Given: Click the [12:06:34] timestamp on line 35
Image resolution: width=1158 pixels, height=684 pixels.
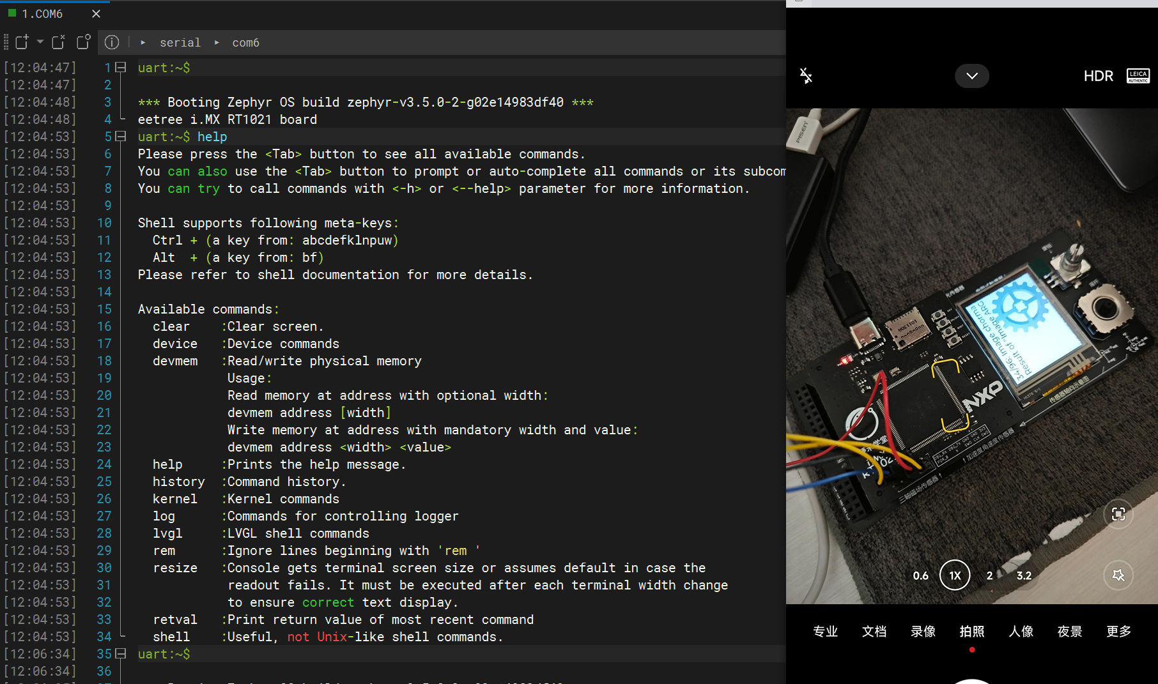Looking at the screenshot, I should pos(40,654).
